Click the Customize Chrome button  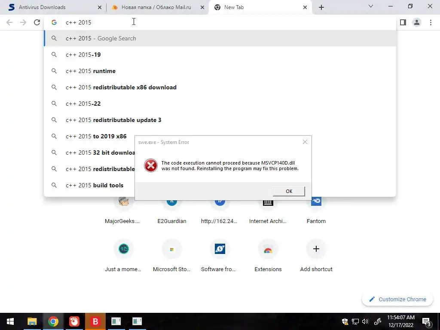397,299
